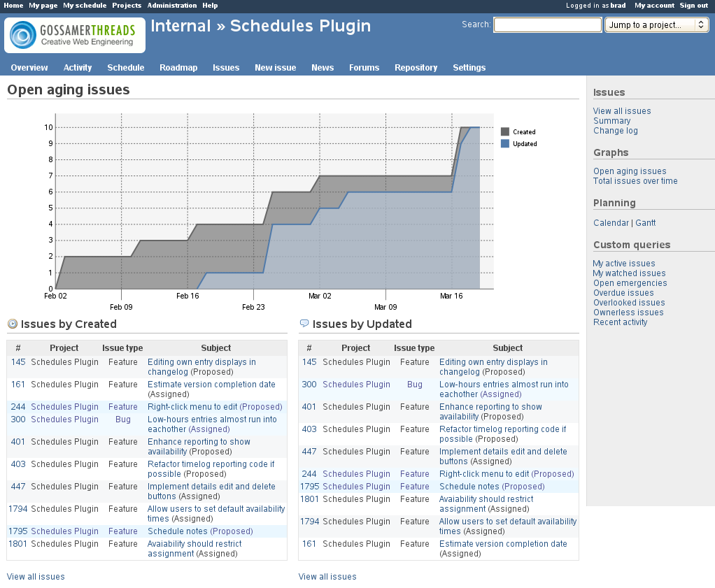Go to Home in top menu

[x=13, y=6]
